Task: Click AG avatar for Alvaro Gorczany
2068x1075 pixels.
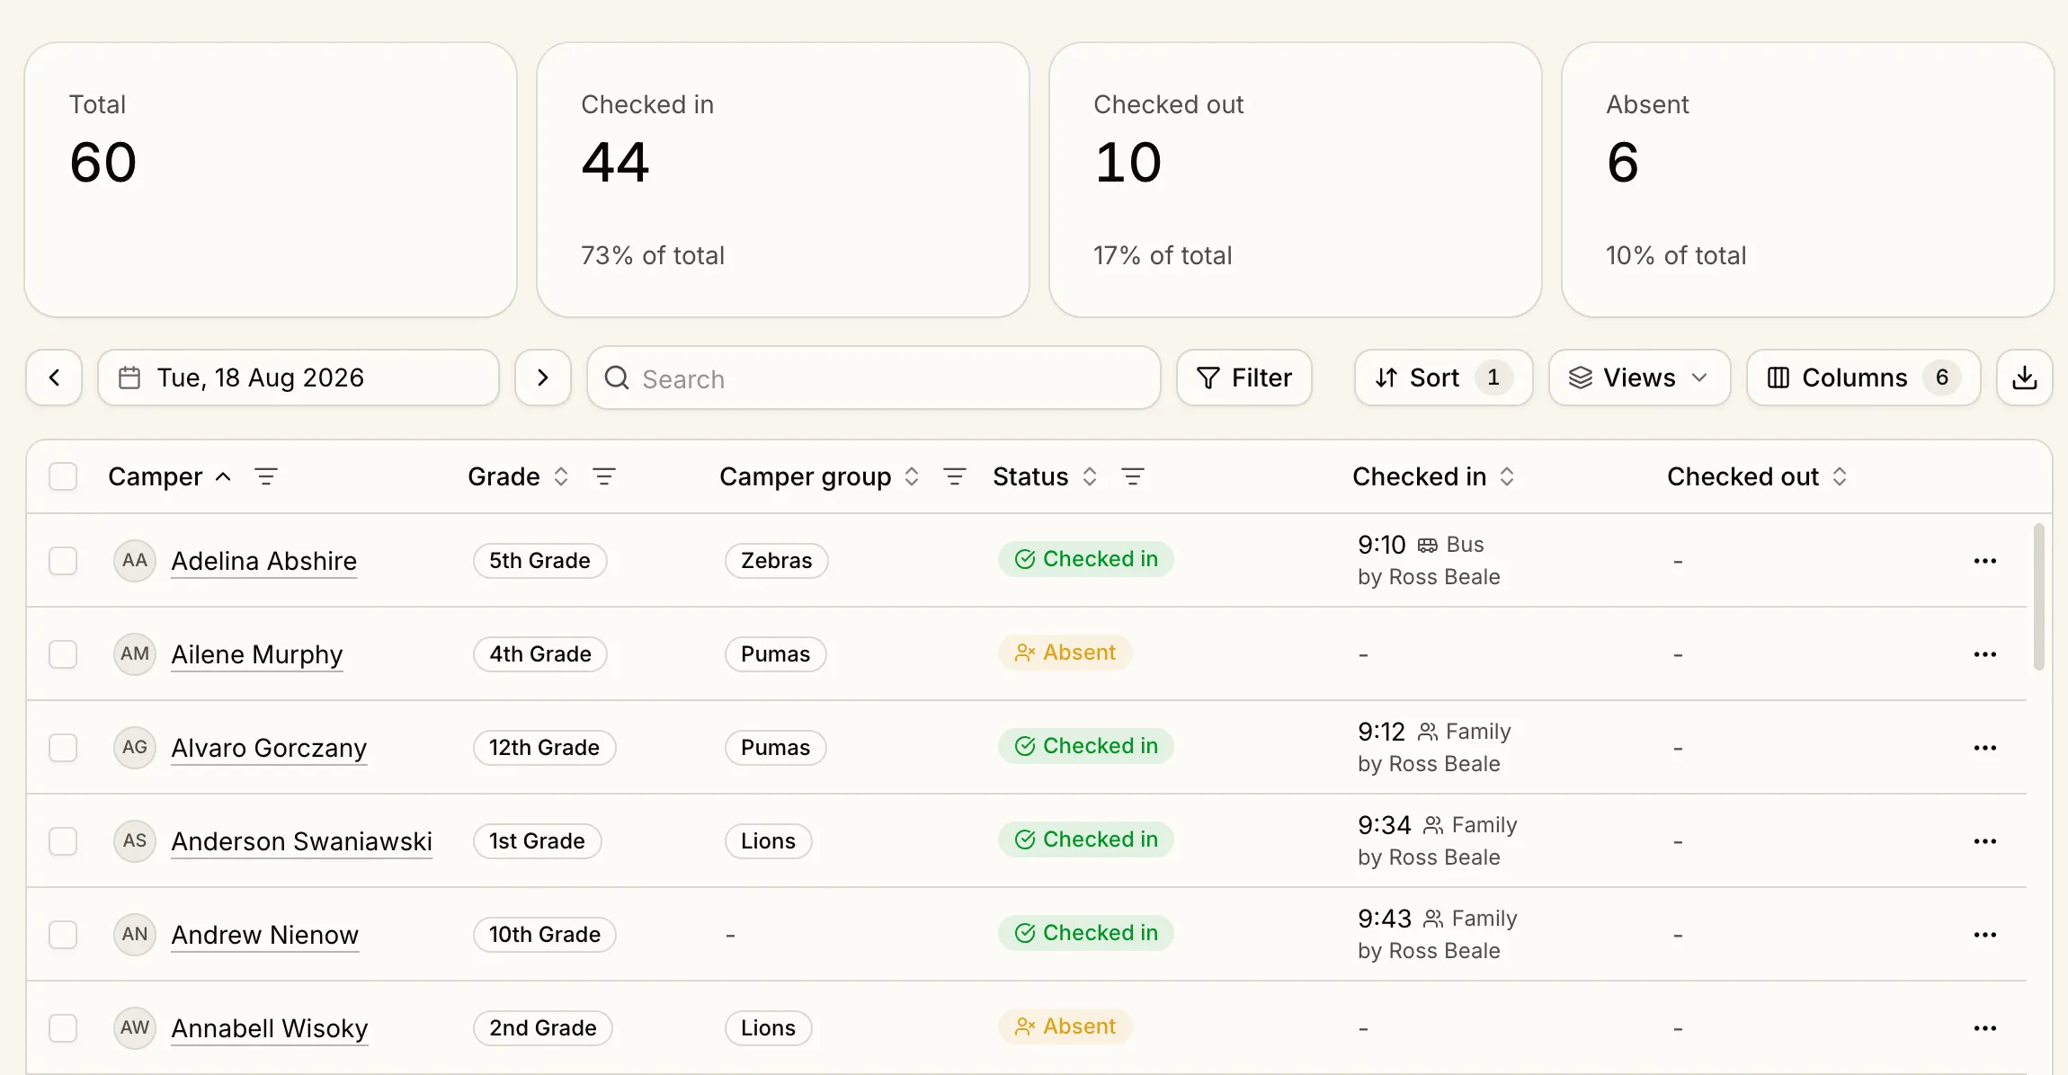Action: [x=135, y=748]
